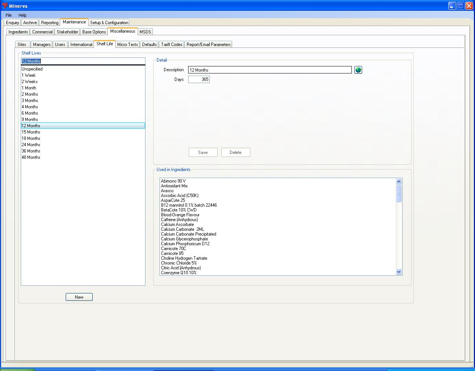Open the Help menu
475x371 pixels.
[x=22, y=15]
